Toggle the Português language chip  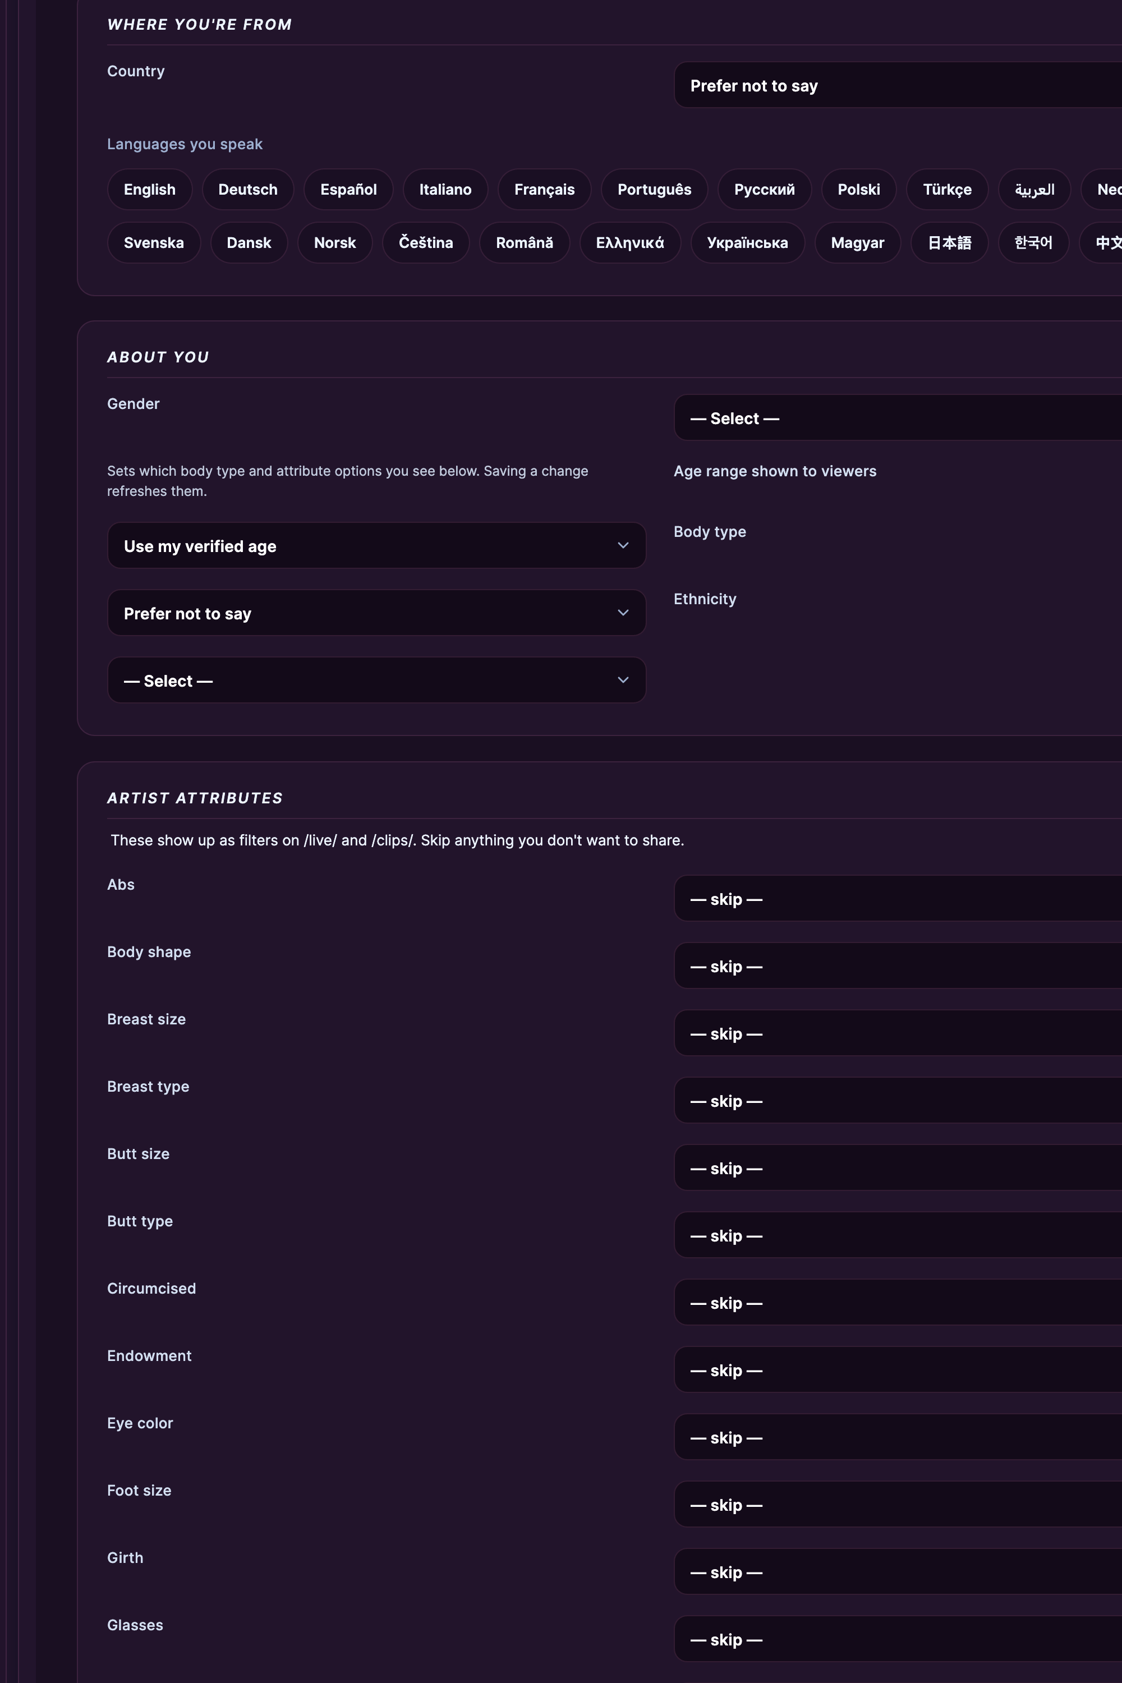655,190
